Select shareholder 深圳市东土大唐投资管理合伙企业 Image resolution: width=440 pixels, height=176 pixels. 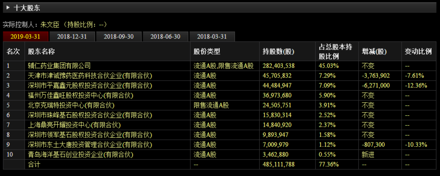pyautogui.click(x=90, y=145)
